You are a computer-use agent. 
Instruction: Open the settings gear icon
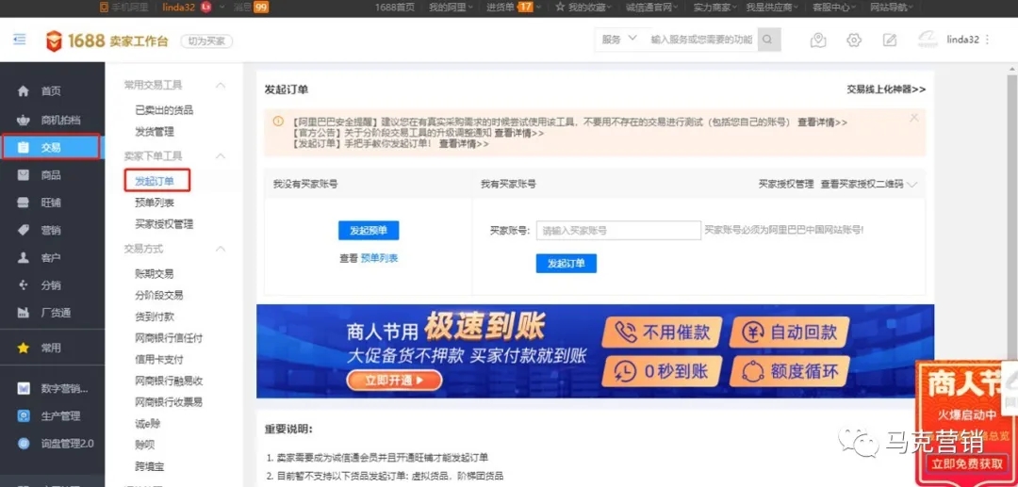point(854,40)
